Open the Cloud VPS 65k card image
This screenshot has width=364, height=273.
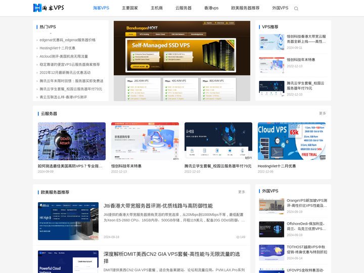pyautogui.click(x=292, y=141)
